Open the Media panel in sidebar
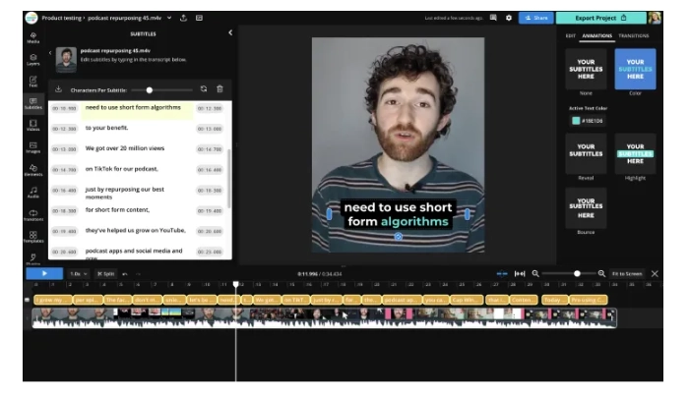Image resolution: width=689 pixels, height=393 pixels. [x=33, y=38]
